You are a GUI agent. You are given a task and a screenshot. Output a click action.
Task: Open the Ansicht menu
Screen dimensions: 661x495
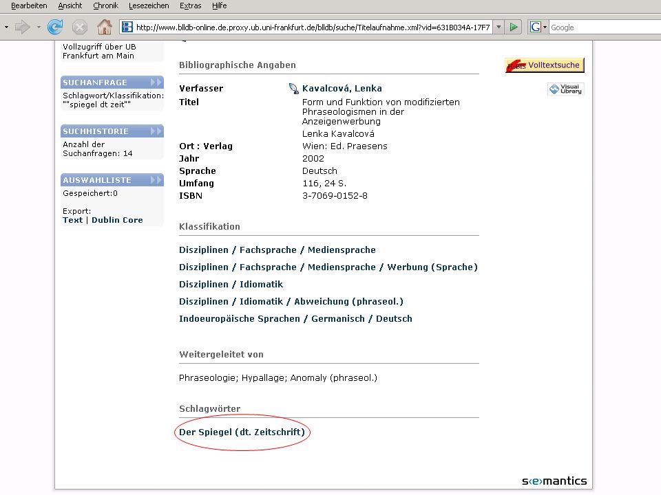70,5
